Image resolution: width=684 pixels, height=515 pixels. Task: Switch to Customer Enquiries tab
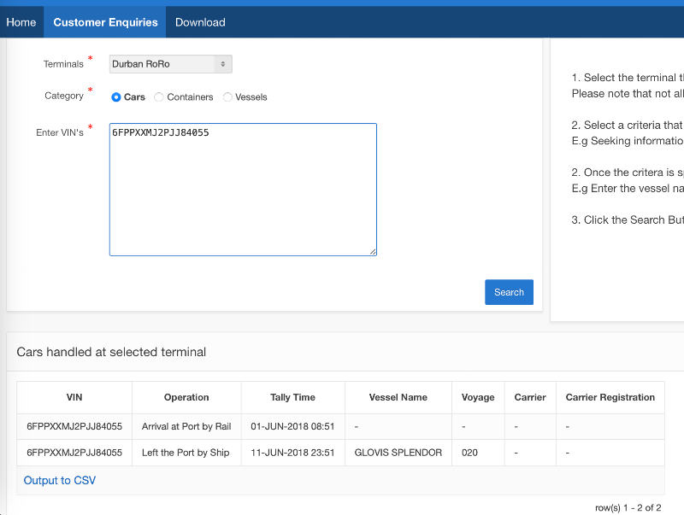(x=105, y=22)
